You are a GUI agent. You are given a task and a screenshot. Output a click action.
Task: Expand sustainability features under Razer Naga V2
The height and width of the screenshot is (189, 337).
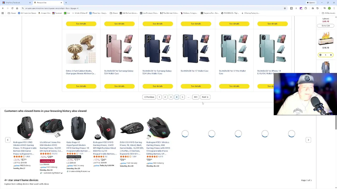click(78, 171)
